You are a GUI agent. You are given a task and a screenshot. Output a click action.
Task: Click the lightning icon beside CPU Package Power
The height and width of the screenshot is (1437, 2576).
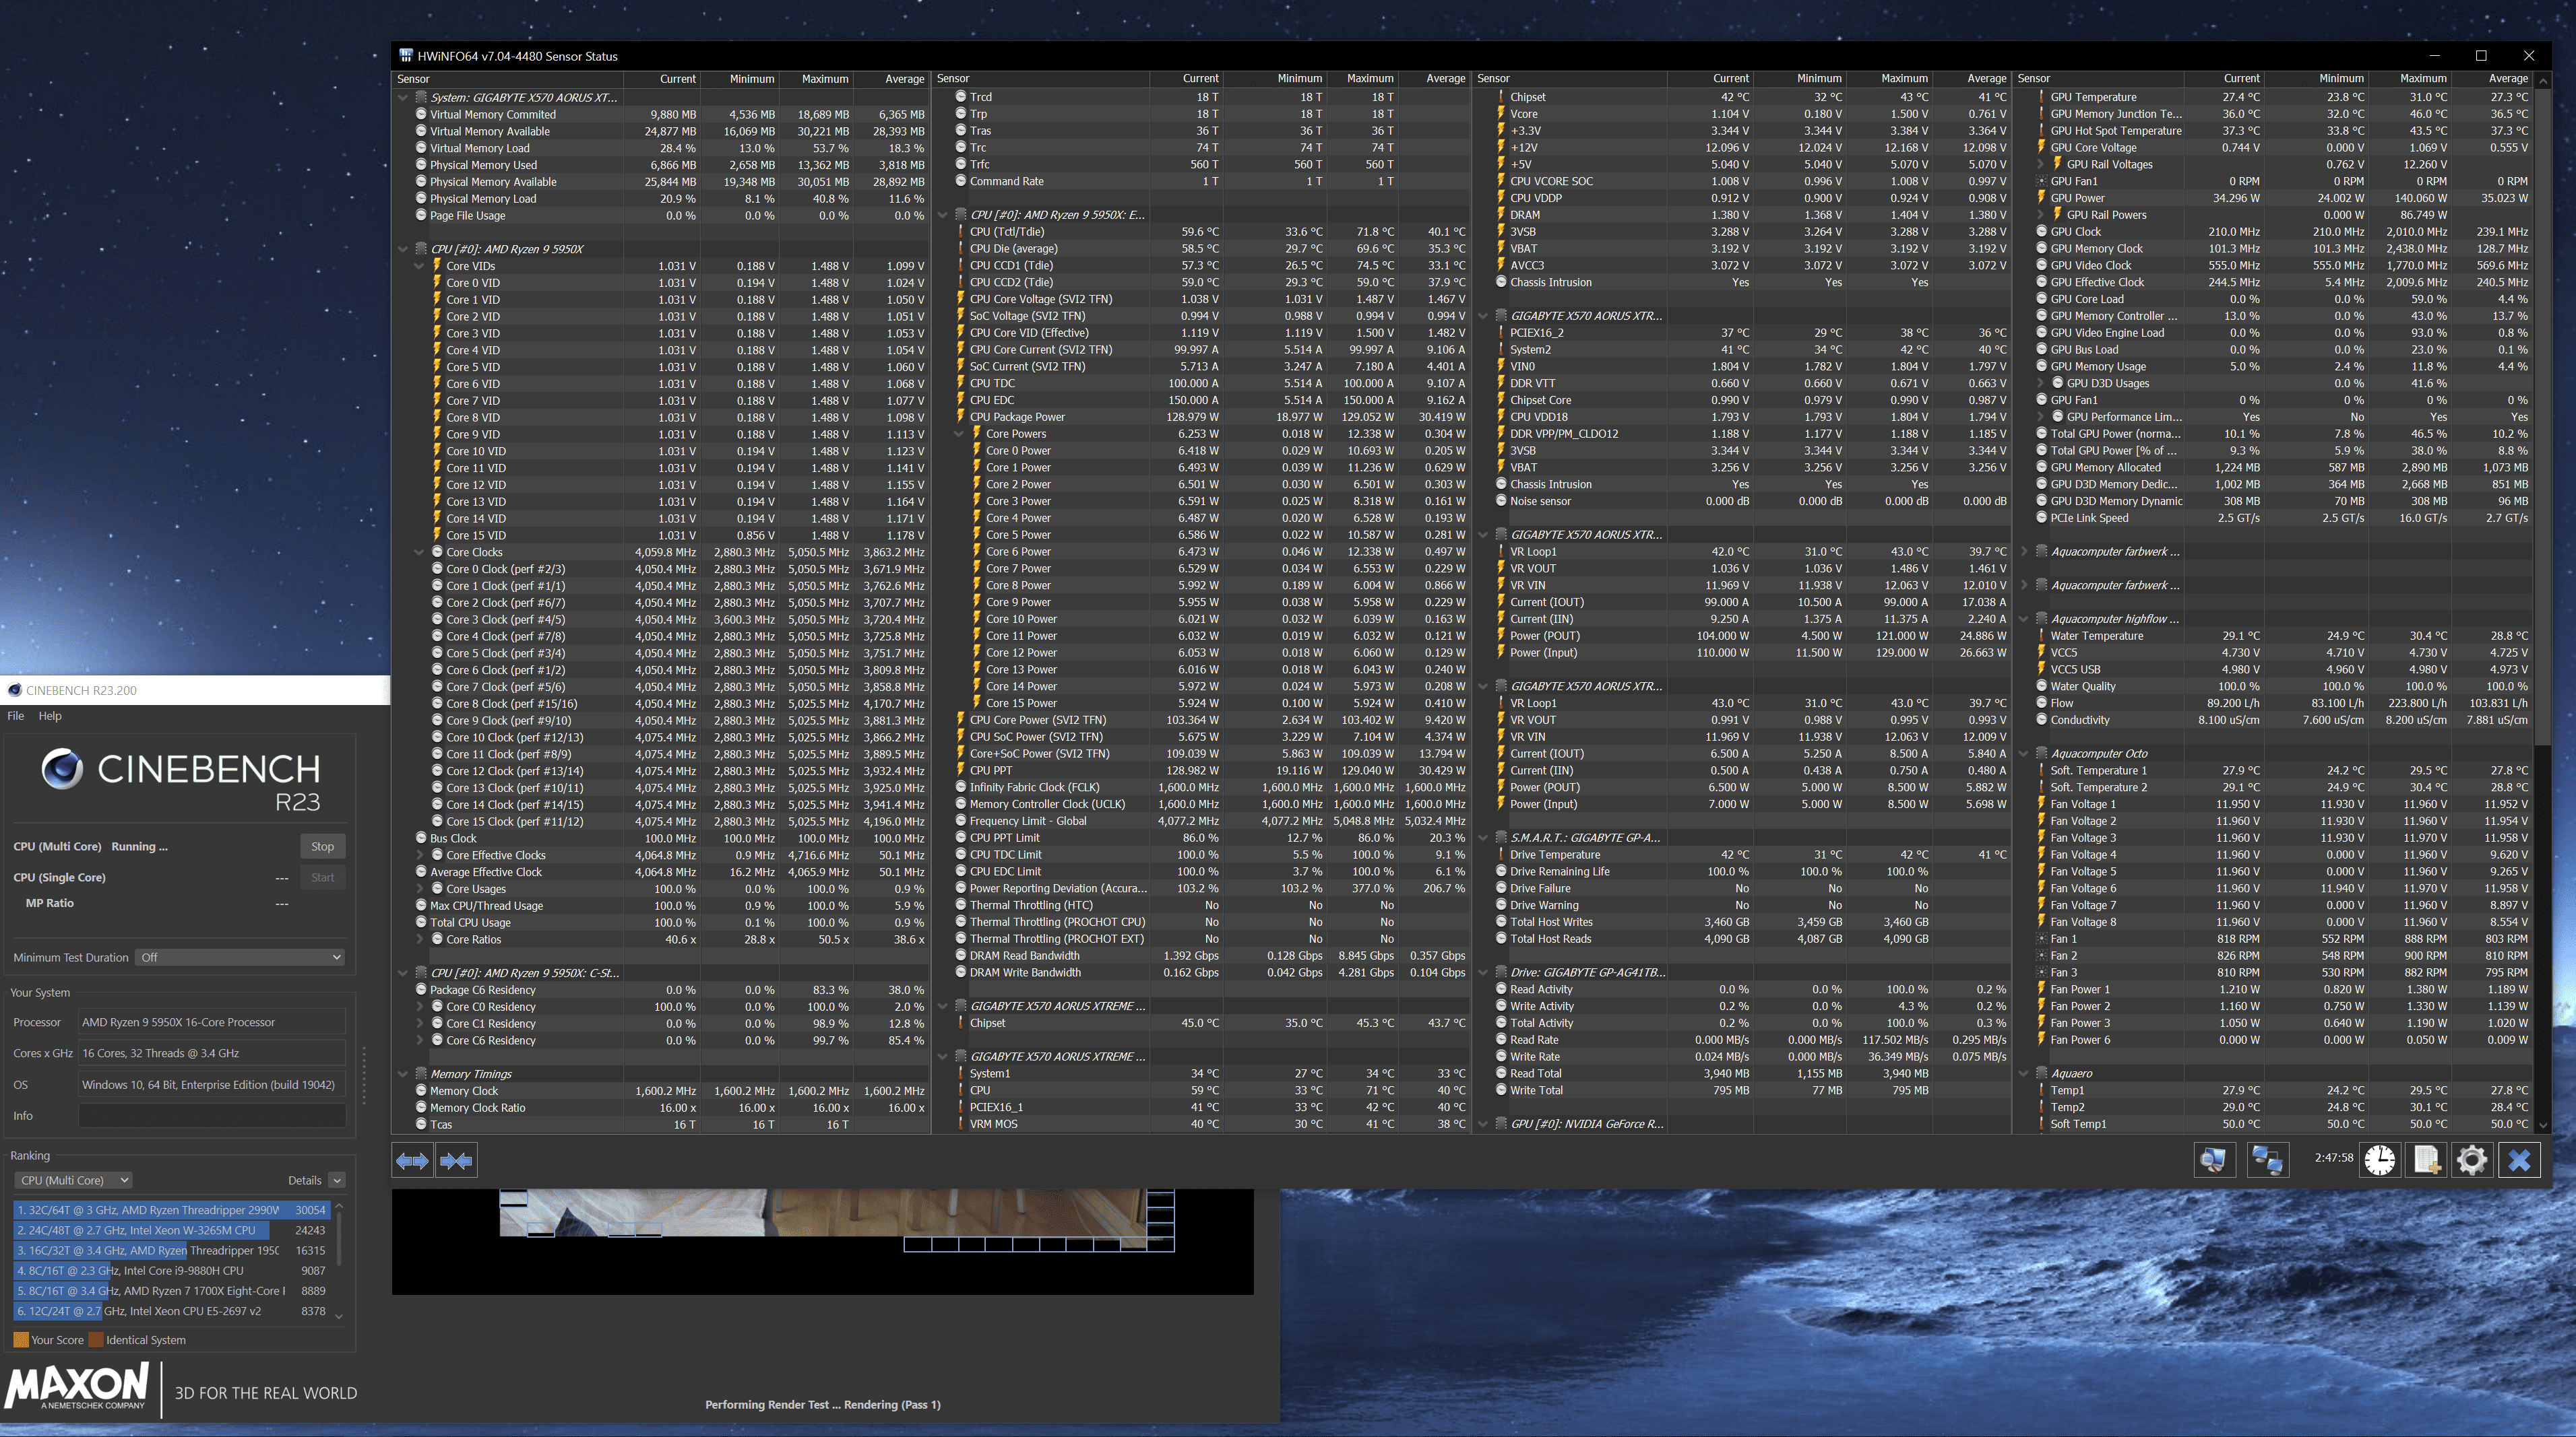pos(961,417)
